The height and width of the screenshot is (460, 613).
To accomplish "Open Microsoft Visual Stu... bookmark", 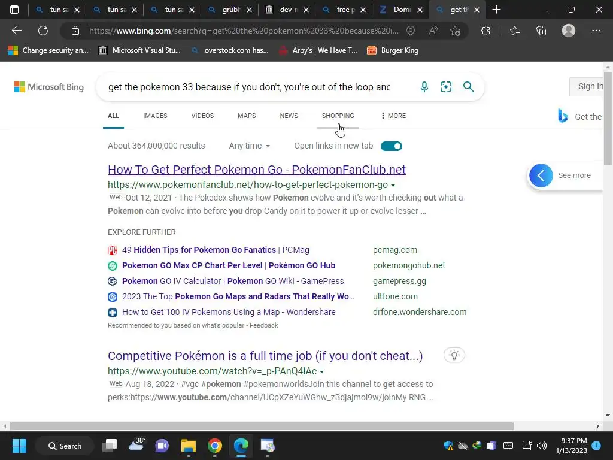I will [139, 50].
